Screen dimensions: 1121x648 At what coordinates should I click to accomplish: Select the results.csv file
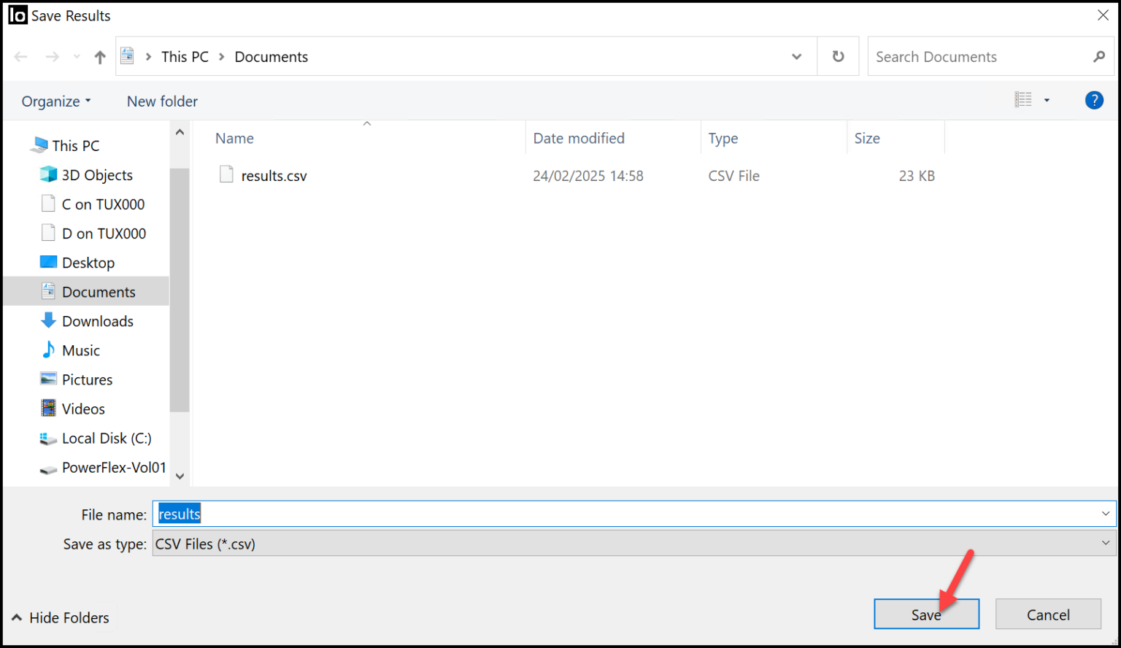click(274, 175)
